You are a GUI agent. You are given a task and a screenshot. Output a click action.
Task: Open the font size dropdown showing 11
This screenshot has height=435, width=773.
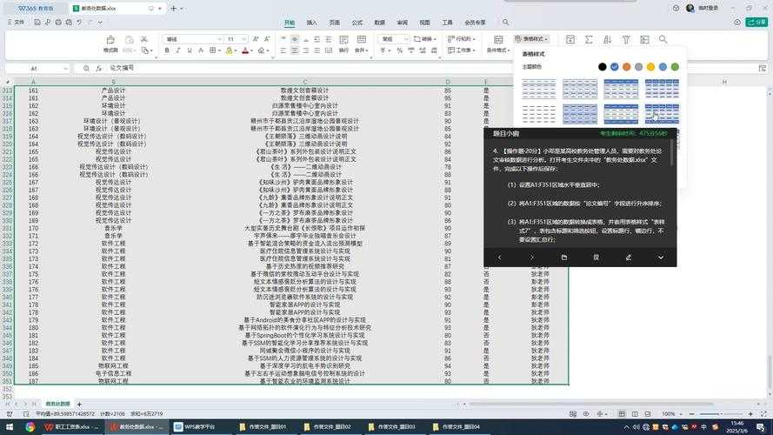click(236, 39)
